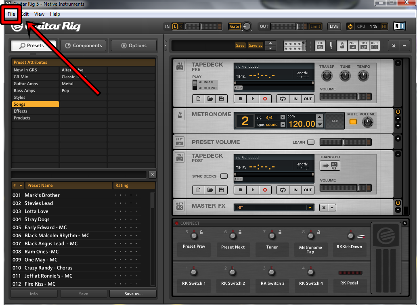Expand the Preset Volume module plus button
This screenshot has height=305, width=417.
(398, 138)
